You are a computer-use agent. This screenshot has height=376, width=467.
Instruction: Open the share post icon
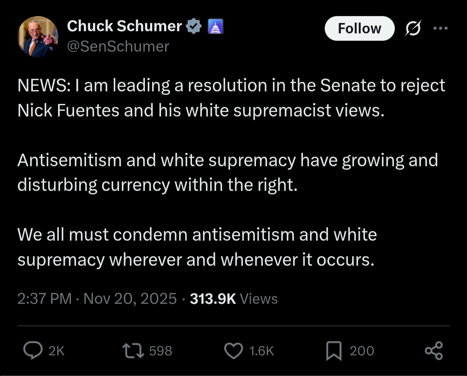[434, 350]
